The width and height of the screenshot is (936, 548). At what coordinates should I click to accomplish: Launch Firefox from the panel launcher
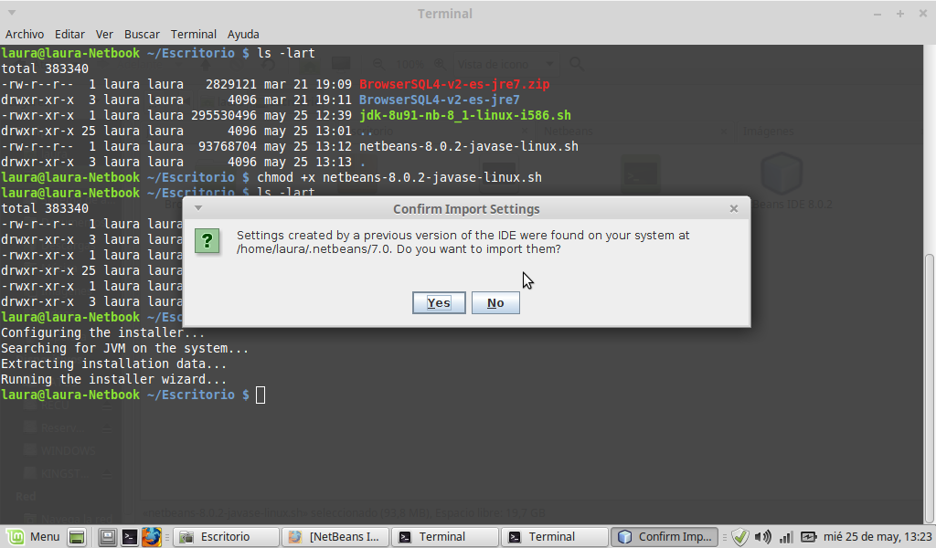click(152, 537)
